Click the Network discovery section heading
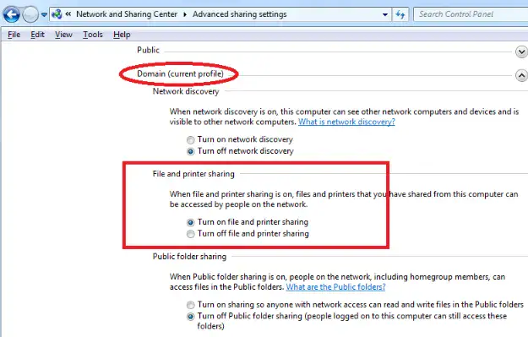 [186, 91]
